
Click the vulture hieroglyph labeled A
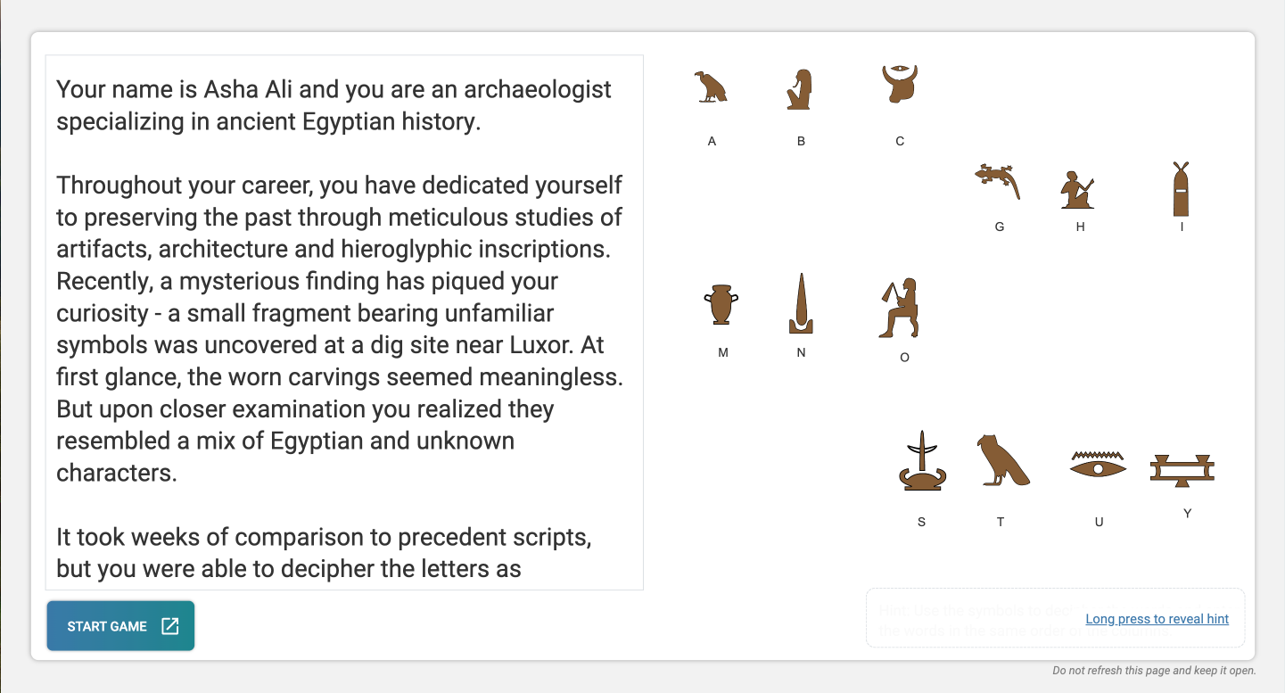[711, 87]
